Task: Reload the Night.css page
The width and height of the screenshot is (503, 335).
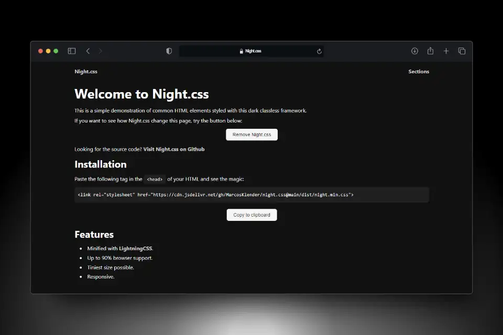Action: point(319,51)
